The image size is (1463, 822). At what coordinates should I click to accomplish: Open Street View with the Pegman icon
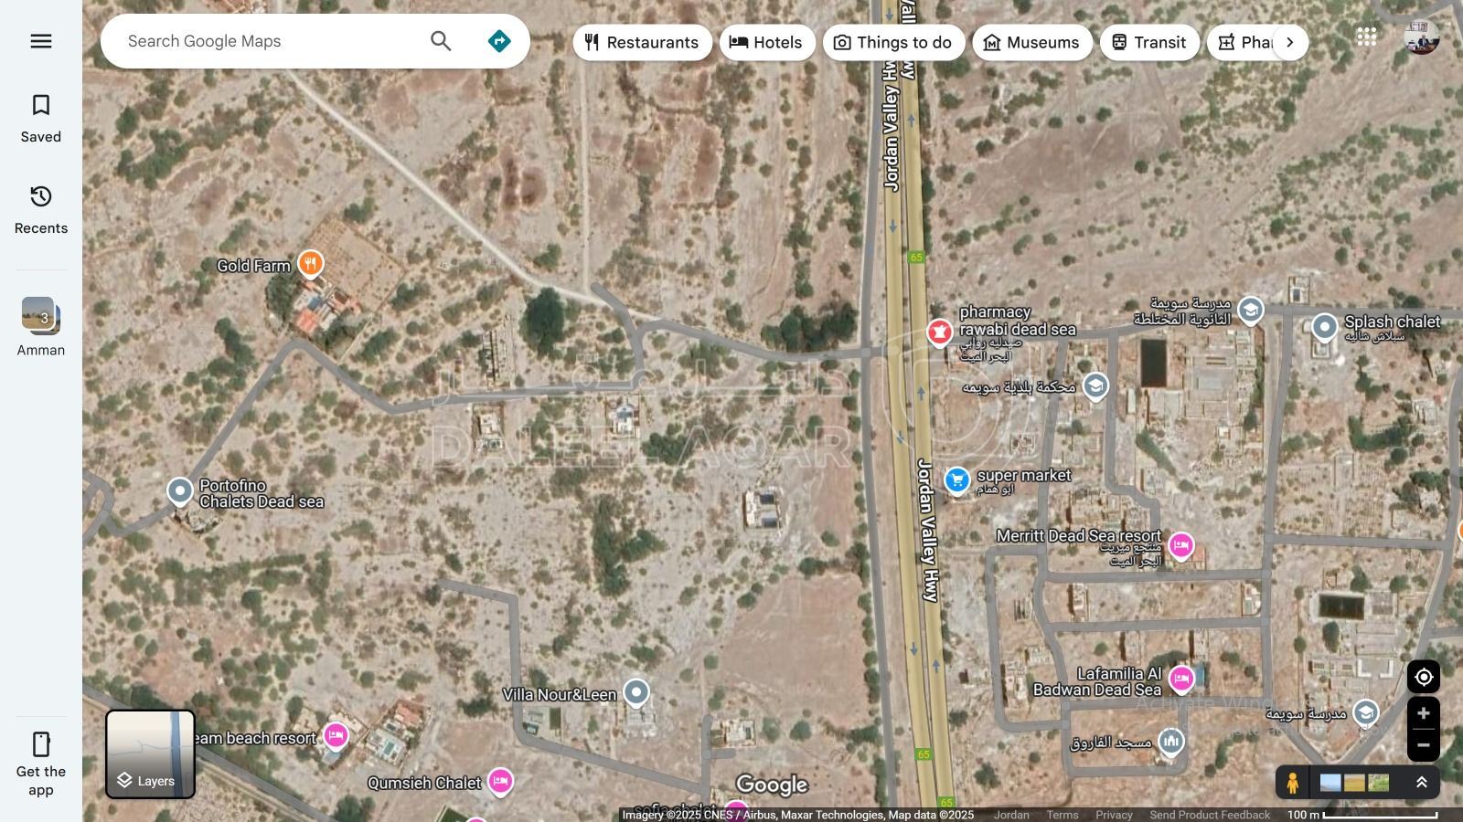tap(1292, 783)
